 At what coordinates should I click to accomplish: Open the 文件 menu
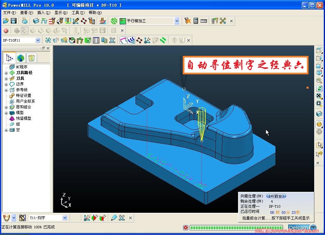[10, 13]
